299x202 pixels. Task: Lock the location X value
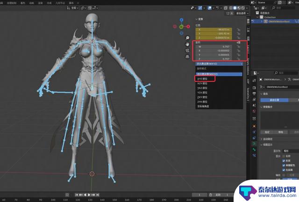[x=238, y=30]
